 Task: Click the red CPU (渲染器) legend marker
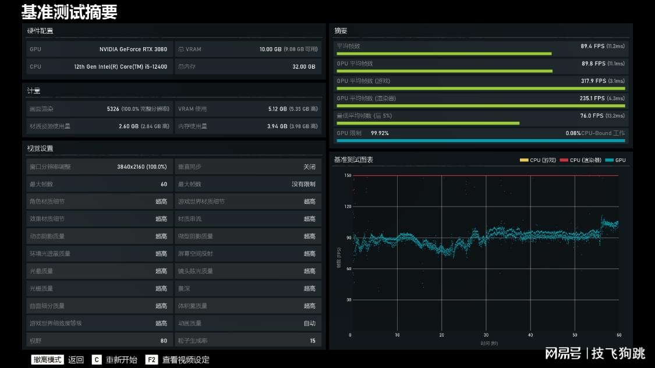[x=564, y=160]
